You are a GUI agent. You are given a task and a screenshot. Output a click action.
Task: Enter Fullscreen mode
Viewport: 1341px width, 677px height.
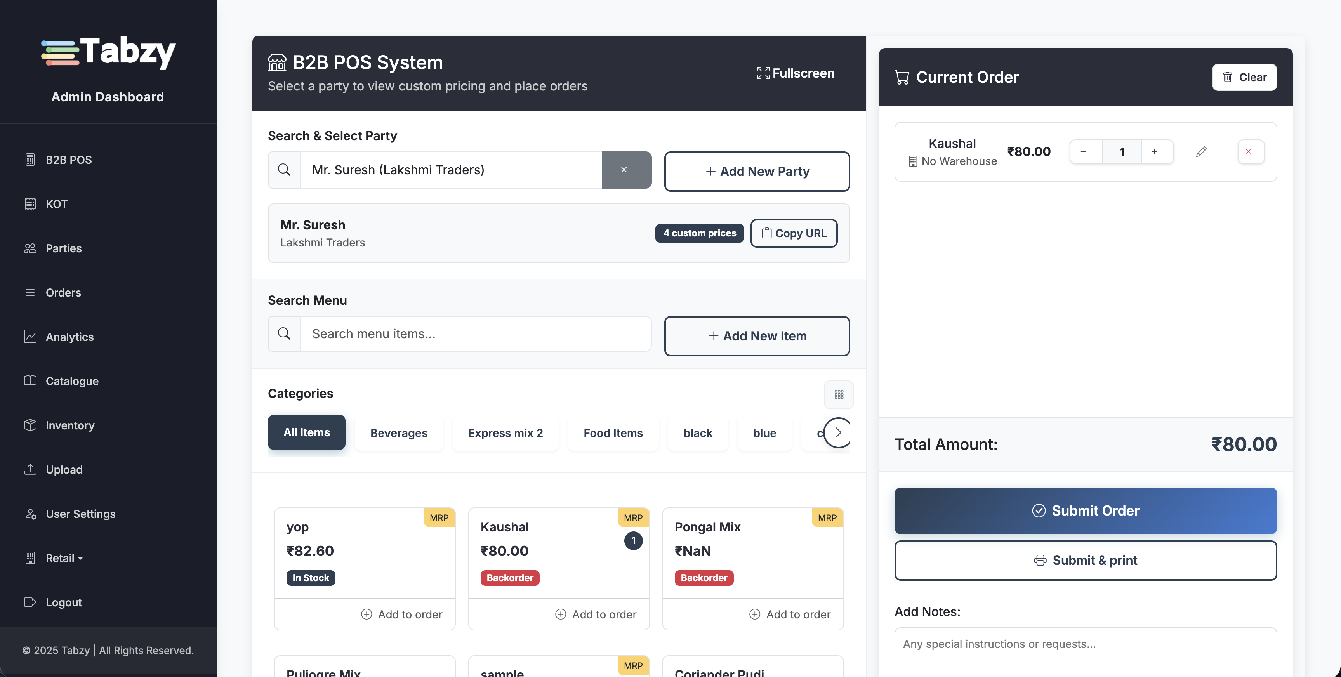pyautogui.click(x=796, y=73)
